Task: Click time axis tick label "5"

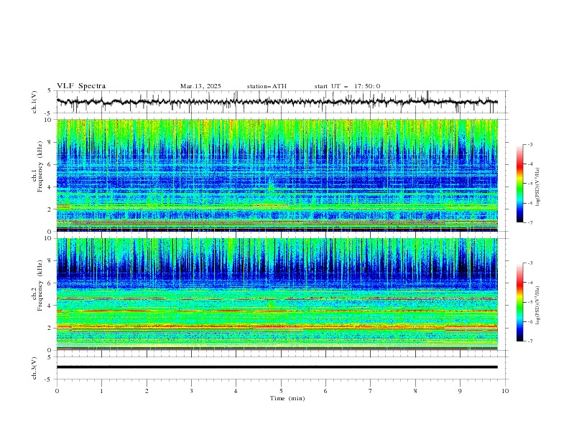Action: pos(281,391)
